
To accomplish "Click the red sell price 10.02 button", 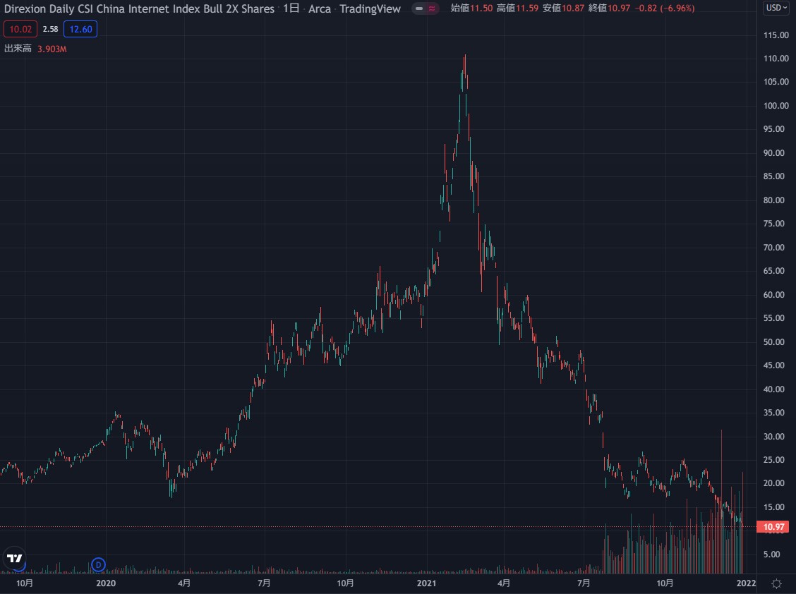I will [x=20, y=29].
